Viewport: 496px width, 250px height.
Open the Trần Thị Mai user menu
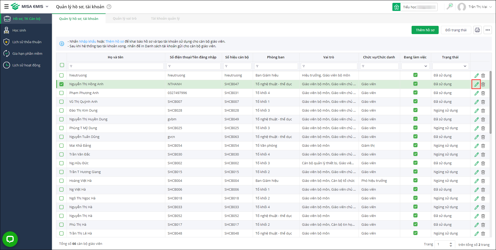[x=478, y=7]
